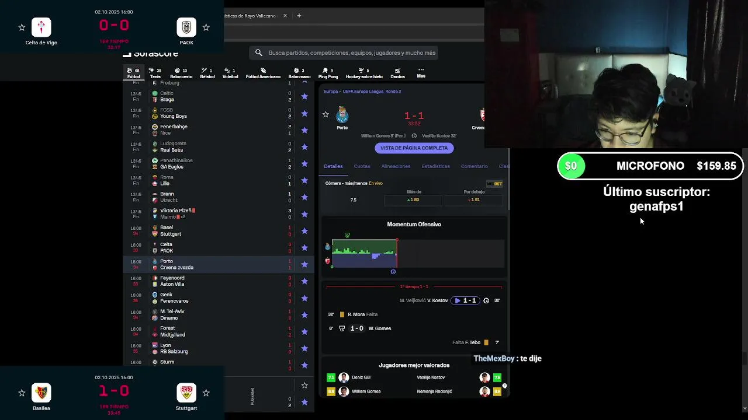
Task: Open the Hockey sobre hielo category
Action: pos(364,73)
